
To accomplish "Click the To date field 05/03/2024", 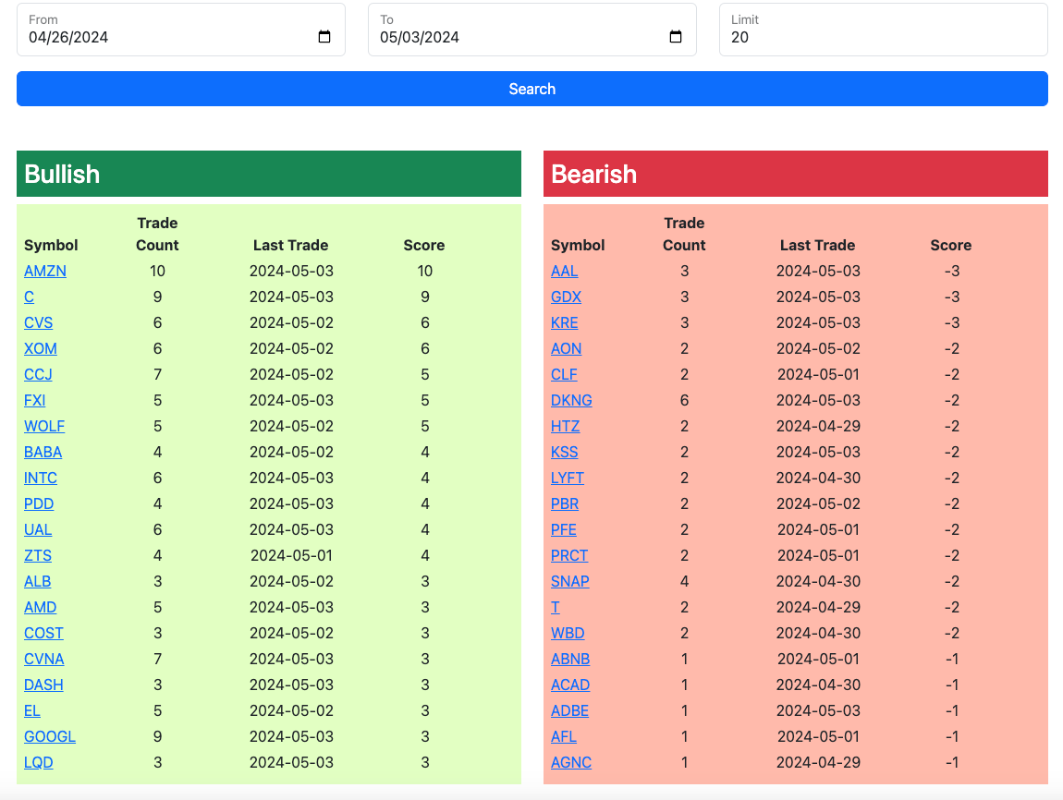I will pos(532,30).
